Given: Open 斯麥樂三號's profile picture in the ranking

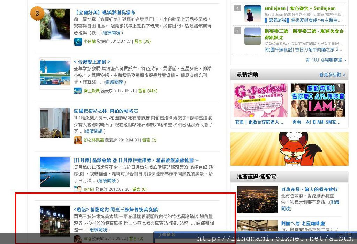Looking at the screenshot, I should [x=253, y=36].
